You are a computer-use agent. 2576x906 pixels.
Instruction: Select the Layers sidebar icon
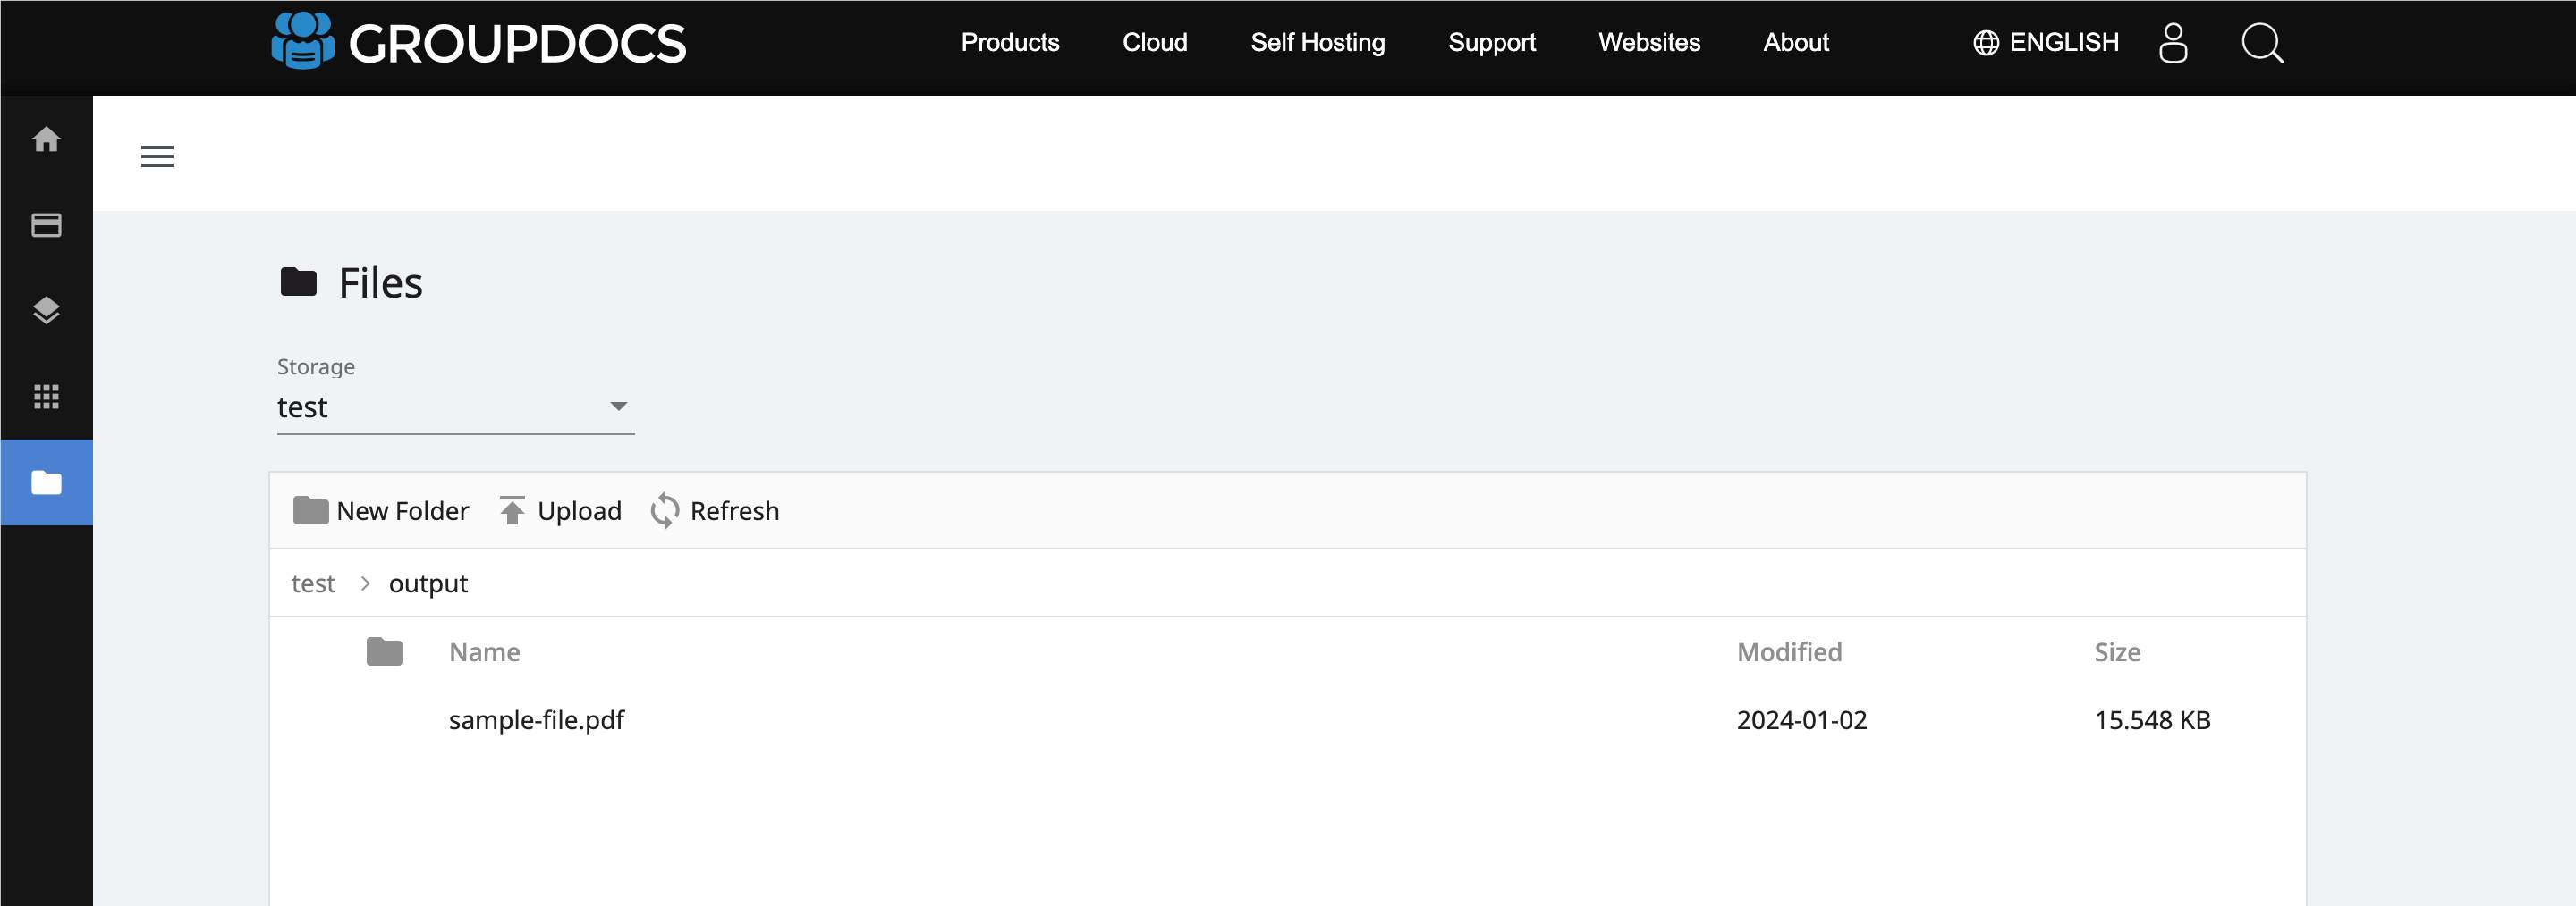pos(46,311)
